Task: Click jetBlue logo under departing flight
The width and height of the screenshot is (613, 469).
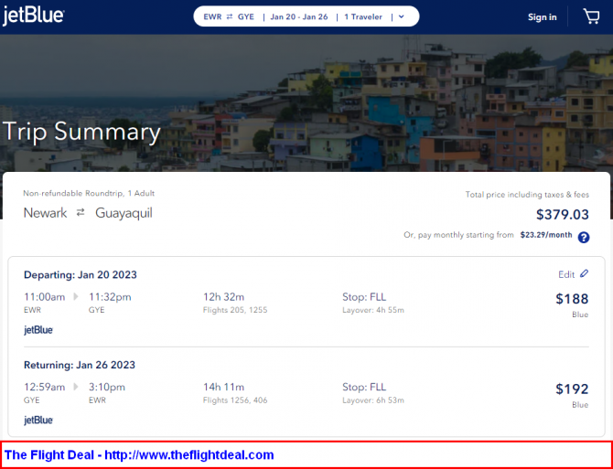Action: click(x=38, y=330)
